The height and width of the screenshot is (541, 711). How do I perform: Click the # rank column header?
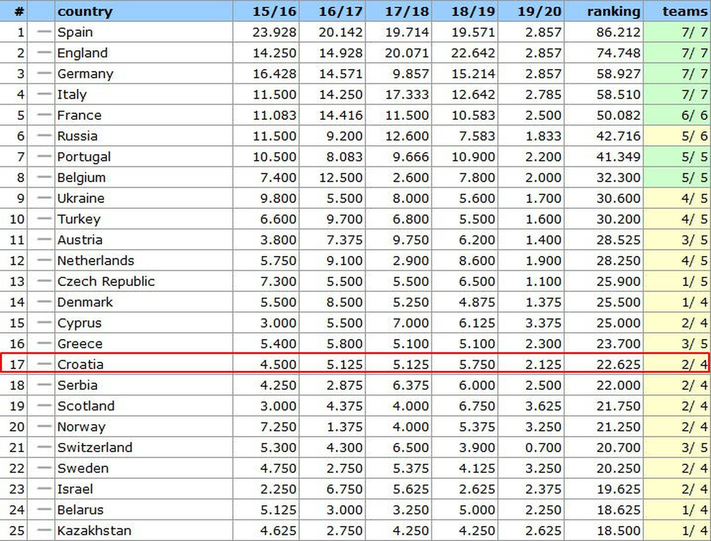(x=19, y=11)
